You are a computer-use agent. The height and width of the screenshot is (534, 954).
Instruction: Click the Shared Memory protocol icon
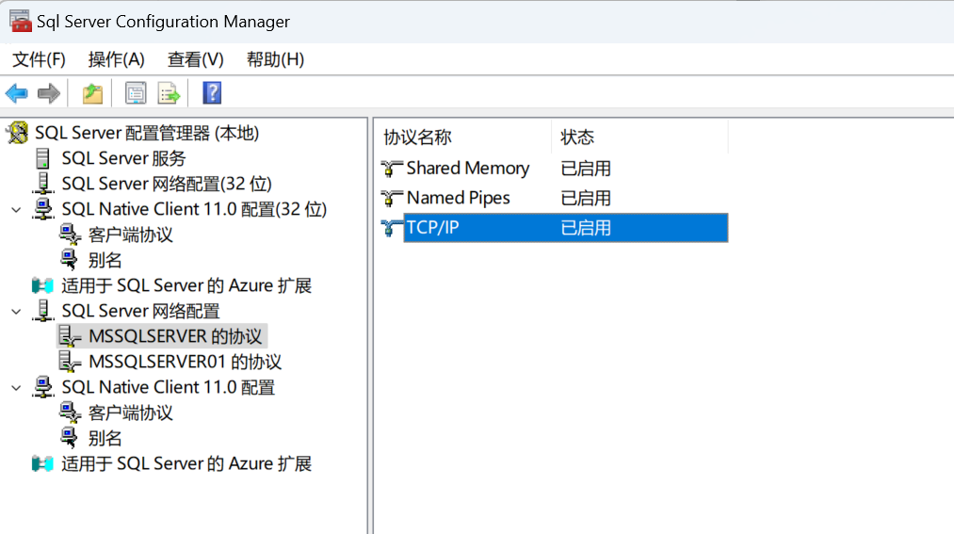(x=392, y=169)
